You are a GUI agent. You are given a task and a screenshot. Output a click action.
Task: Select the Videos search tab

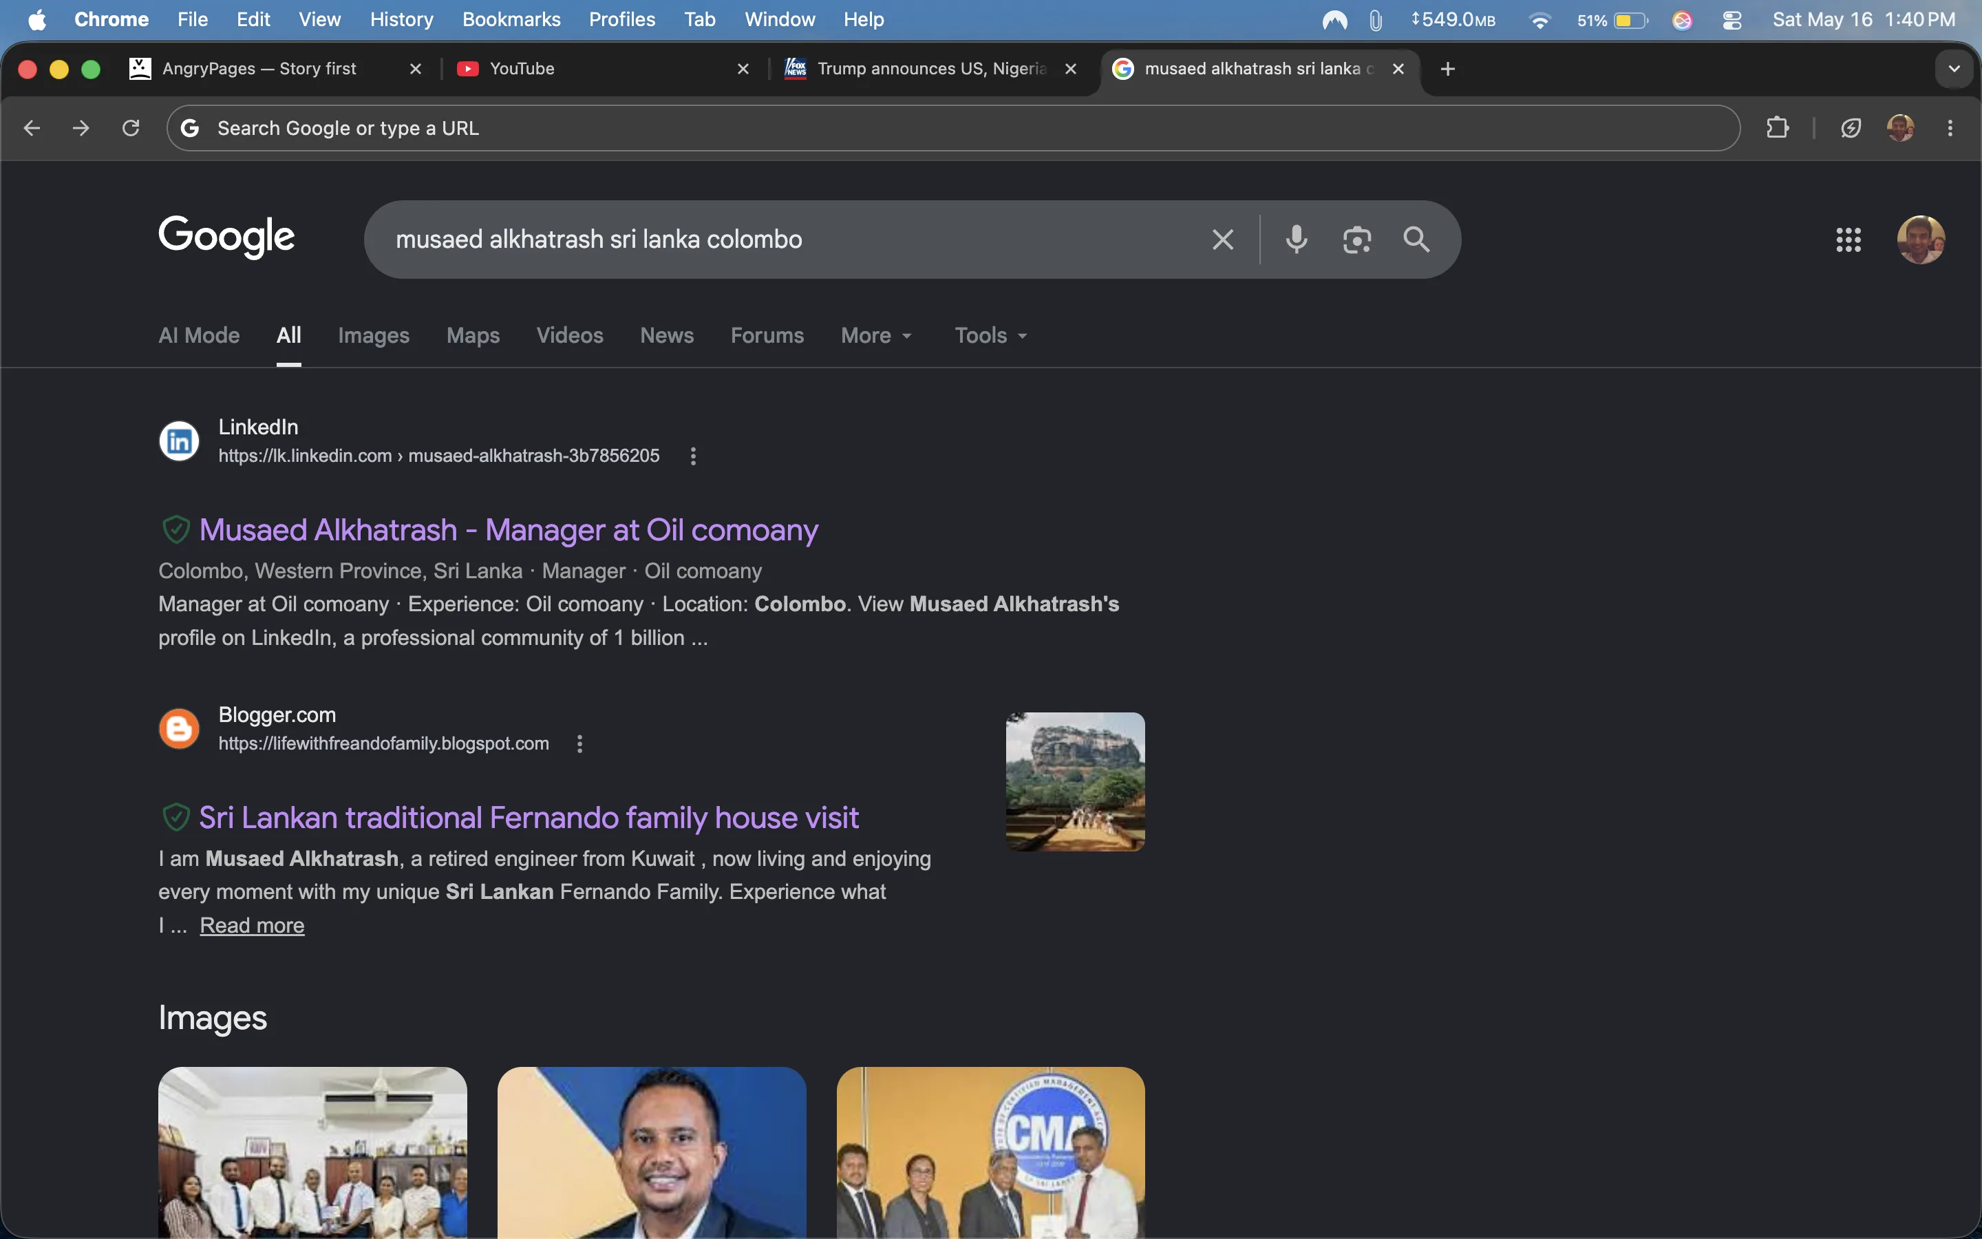tap(570, 336)
